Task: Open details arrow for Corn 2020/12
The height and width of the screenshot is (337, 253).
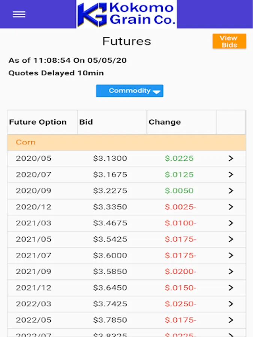Action: (231, 207)
